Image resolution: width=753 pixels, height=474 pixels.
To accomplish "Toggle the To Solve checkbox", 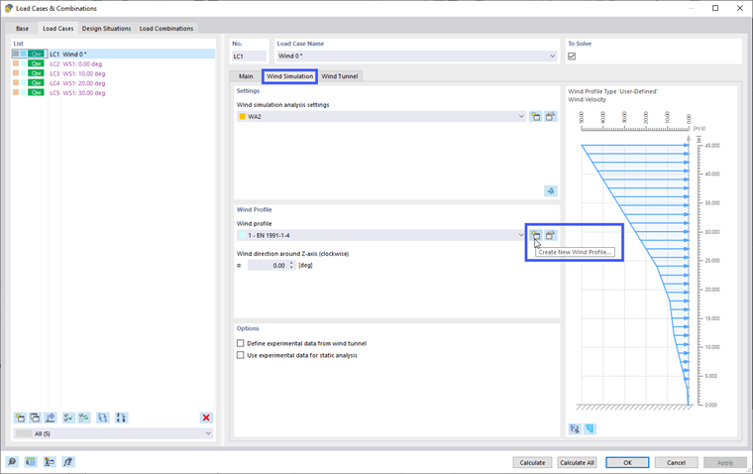I will coord(572,57).
